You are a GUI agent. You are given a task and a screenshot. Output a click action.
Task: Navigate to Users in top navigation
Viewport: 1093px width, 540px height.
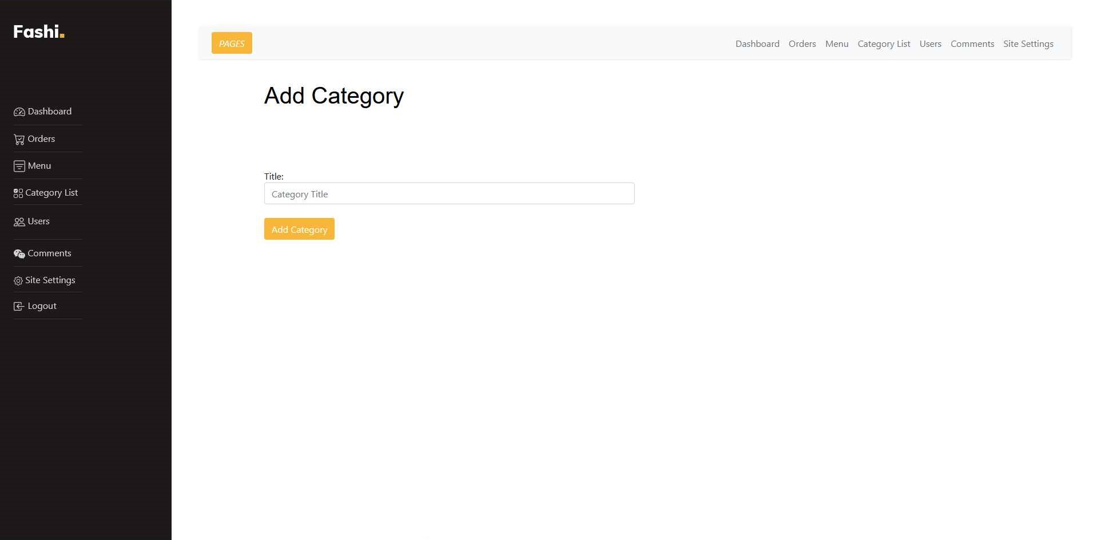pos(930,44)
